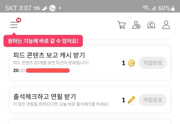This screenshot has height=124, width=180.
Task: Tap the attendance check description text
Action: 61,104
